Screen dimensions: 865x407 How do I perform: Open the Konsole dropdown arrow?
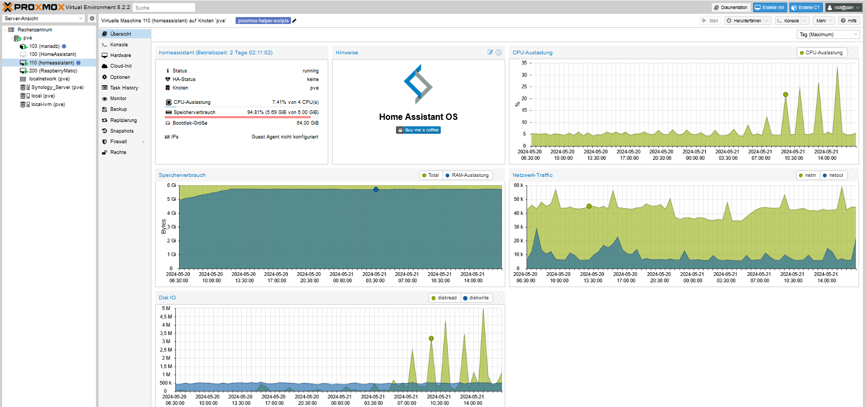805,21
